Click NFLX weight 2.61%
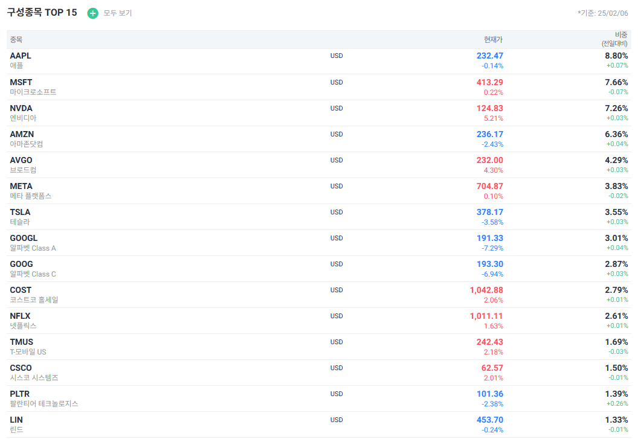The width and height of the screenshot is (638, 439). (x=616, y=316)
